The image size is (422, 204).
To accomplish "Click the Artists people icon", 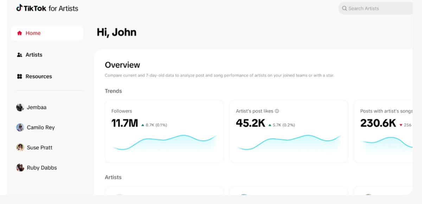I will (x=19, y=55).
